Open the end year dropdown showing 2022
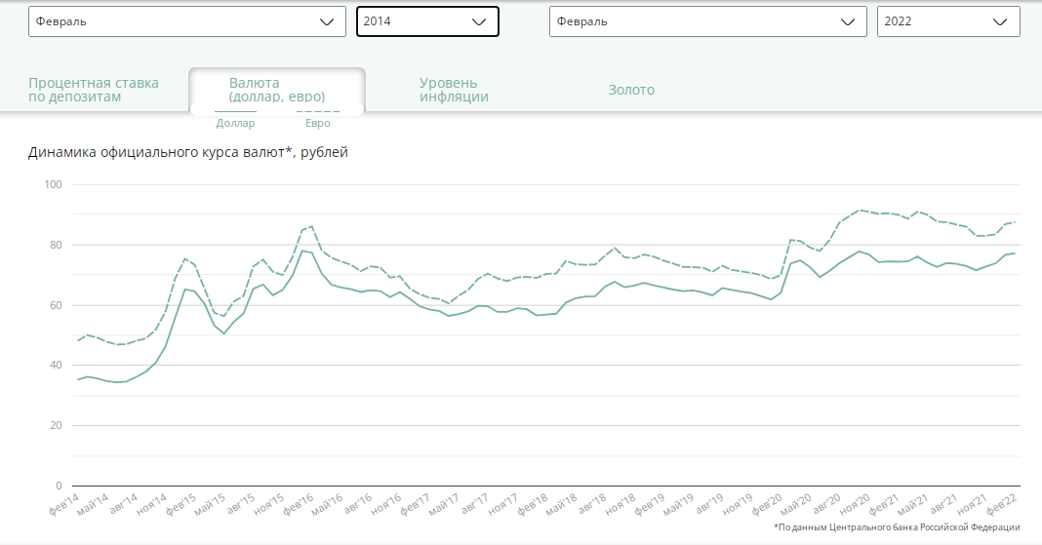The width and height of the screenshot is (1042, 545). 948,21
